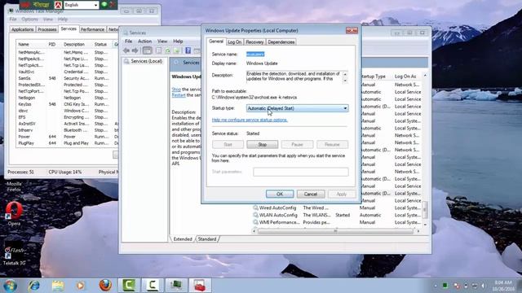Open the Windows Start orb
The height and width of the screenshot is (293, 522).
[x=11, y=286]
